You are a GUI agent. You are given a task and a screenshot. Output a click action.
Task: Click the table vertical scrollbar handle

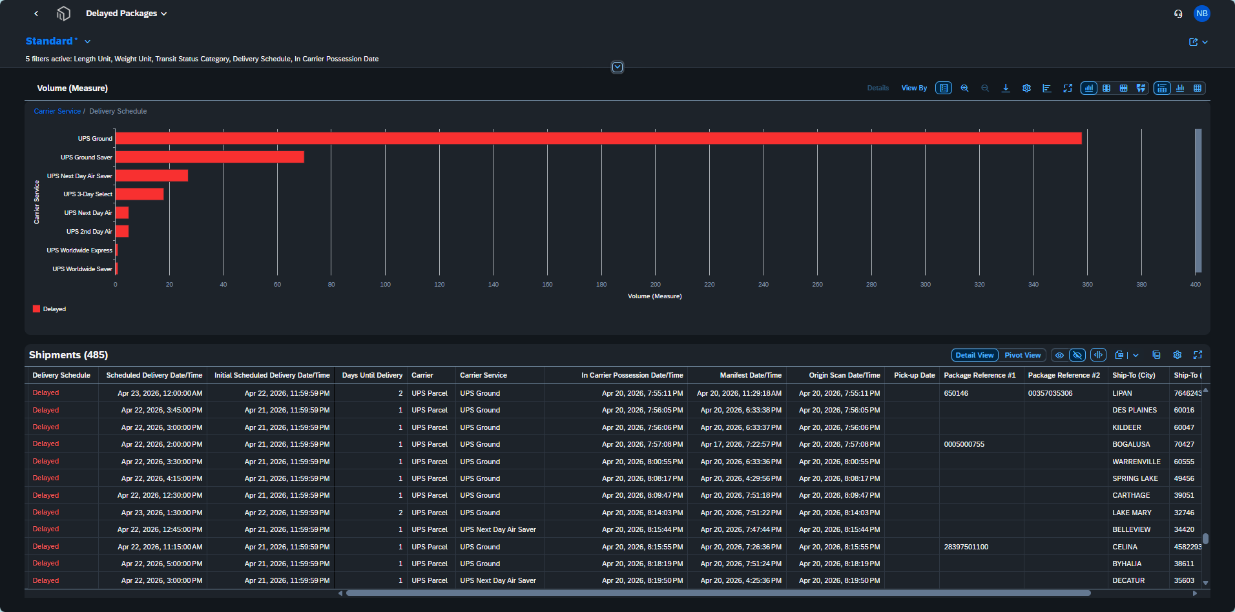click(1205, 538)
